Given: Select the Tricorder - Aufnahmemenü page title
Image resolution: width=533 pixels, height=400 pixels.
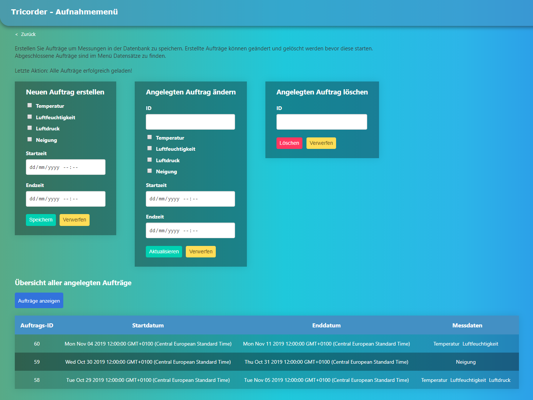Looking at the screenshot, I should (64, 12).
